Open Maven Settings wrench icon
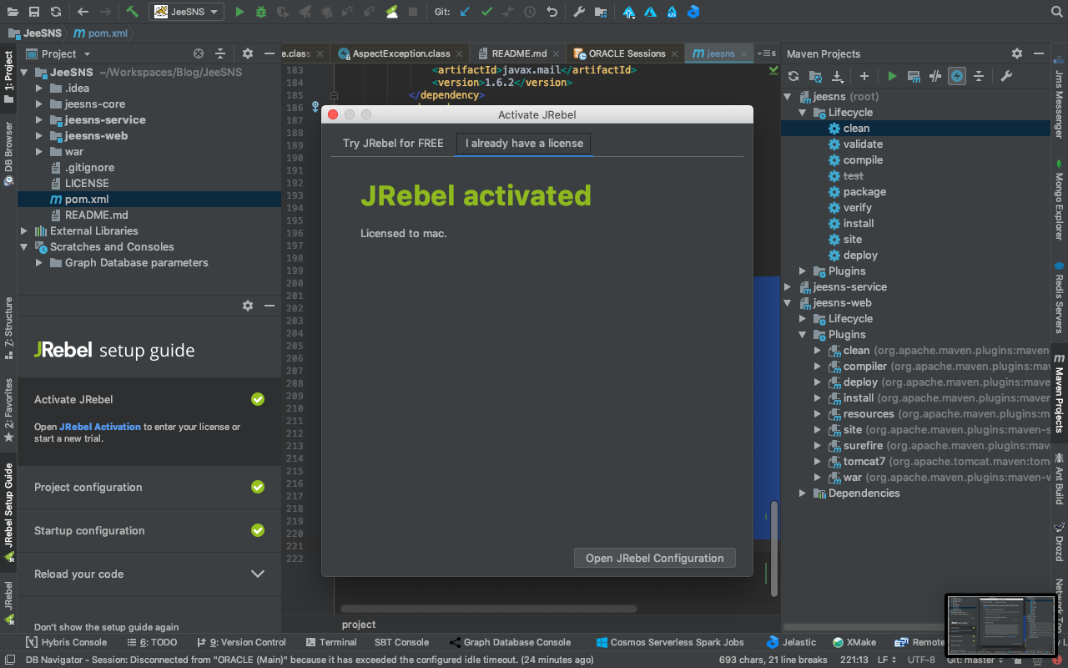The width and height of the screenshot is (1068, 668). [x=1006, y=76]
